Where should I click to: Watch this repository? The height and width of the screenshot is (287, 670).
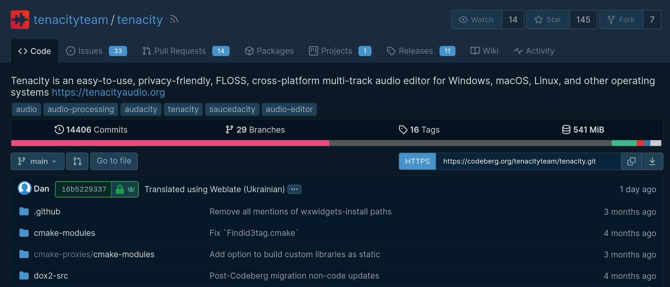pyautogui.click(x=477, y=20)
